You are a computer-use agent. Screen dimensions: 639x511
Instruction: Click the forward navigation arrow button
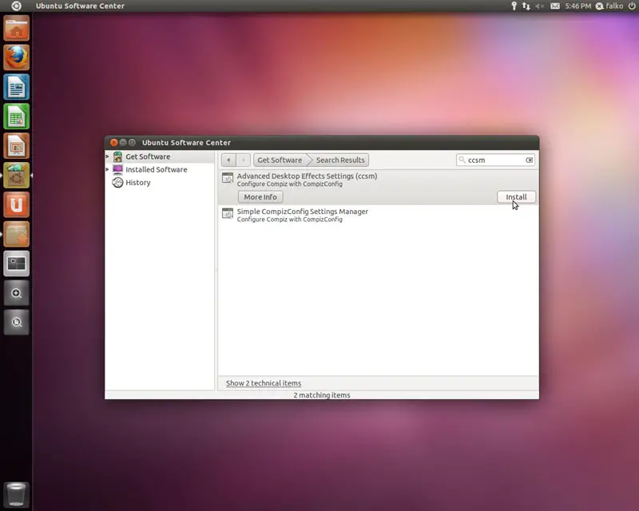coord(244,160)
